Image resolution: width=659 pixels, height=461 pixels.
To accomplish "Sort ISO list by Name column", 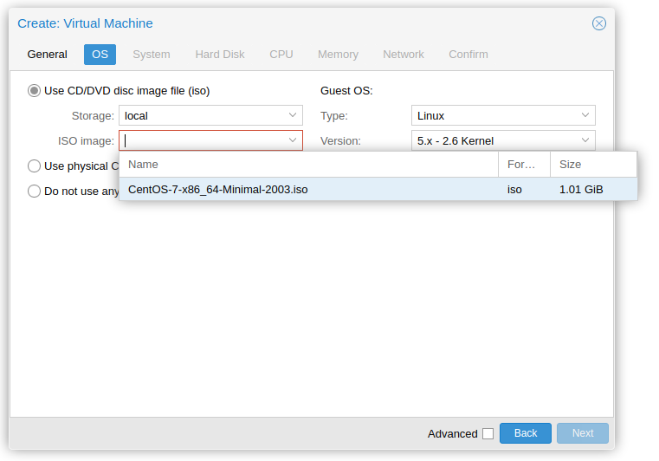I will tap(309, 165).
